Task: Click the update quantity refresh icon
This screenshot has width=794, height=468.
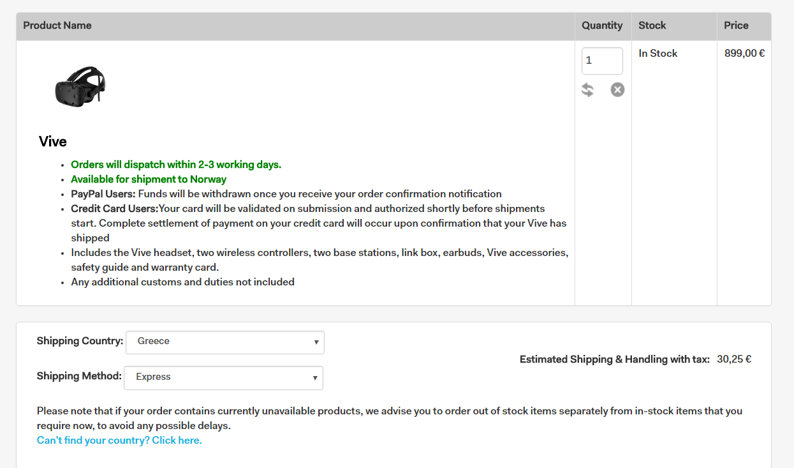Action: tap(587, 90)
